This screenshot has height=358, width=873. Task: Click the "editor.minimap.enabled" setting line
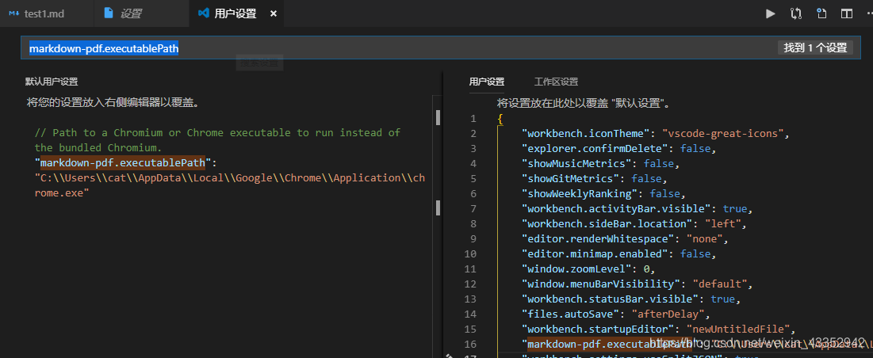tap(618, 253)
